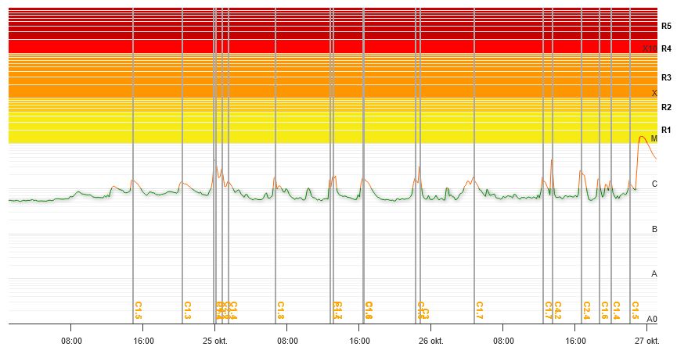
Task: Select the R2 level label
Action: point(666,107)
